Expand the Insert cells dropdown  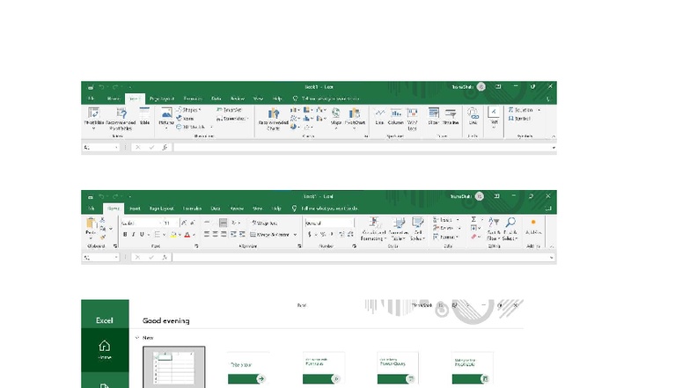458,220
